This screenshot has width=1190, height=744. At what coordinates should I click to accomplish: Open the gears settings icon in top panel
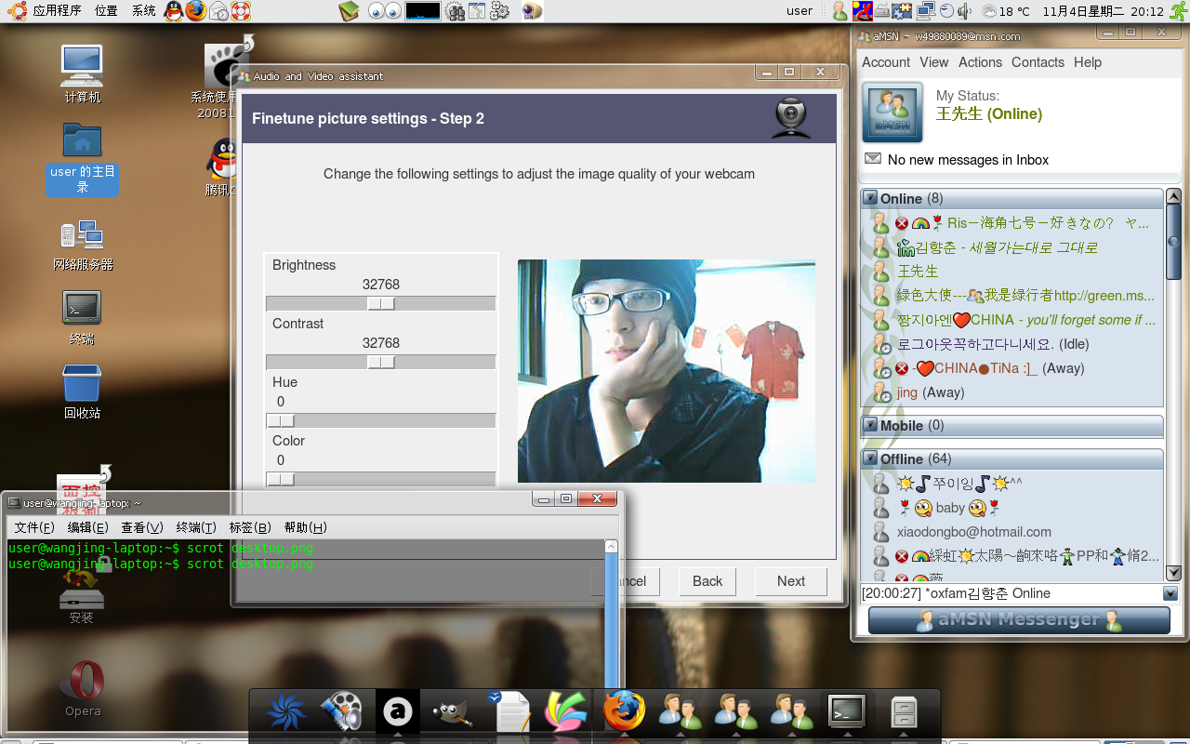coord(499,11)
